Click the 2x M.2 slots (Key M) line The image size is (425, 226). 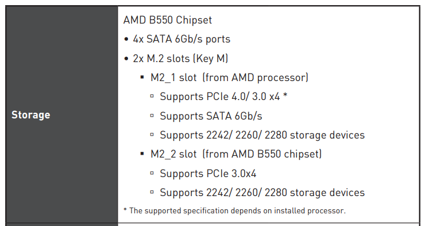click(180, 59)
